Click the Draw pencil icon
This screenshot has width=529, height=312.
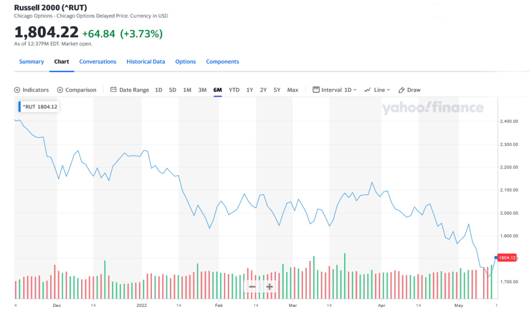401,90
